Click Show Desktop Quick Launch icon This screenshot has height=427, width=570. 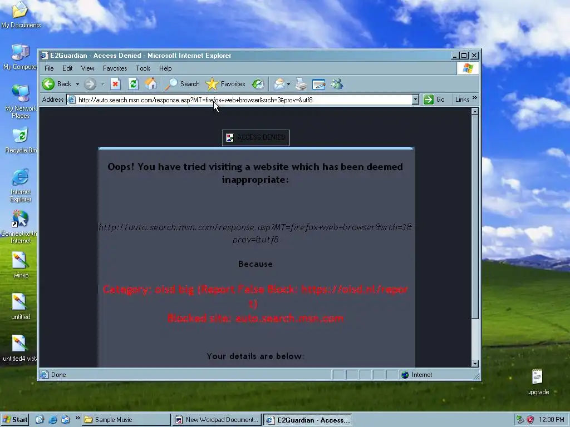pyautogui.click(x=40, y=420)
